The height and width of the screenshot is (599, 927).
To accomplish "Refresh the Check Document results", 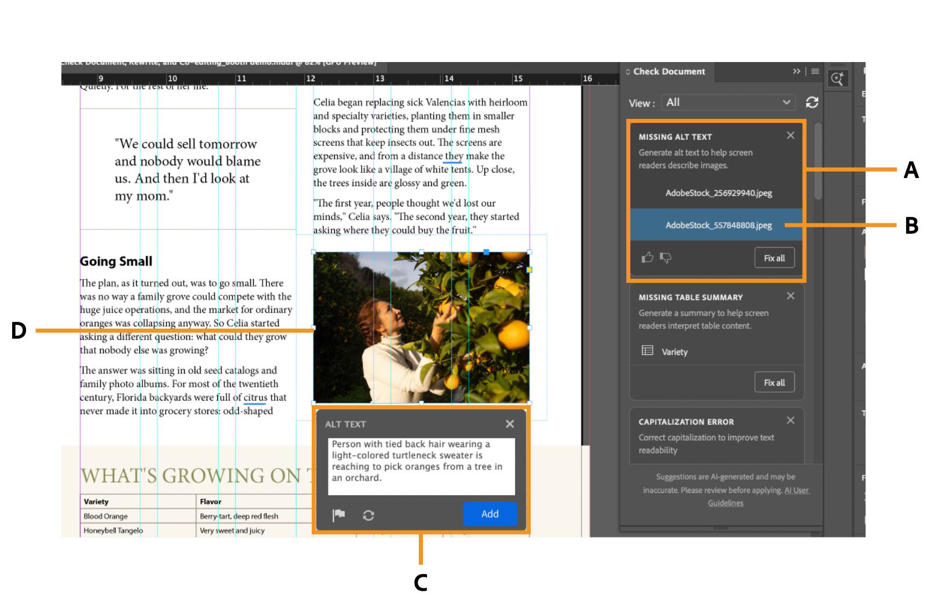I will 812,103.
